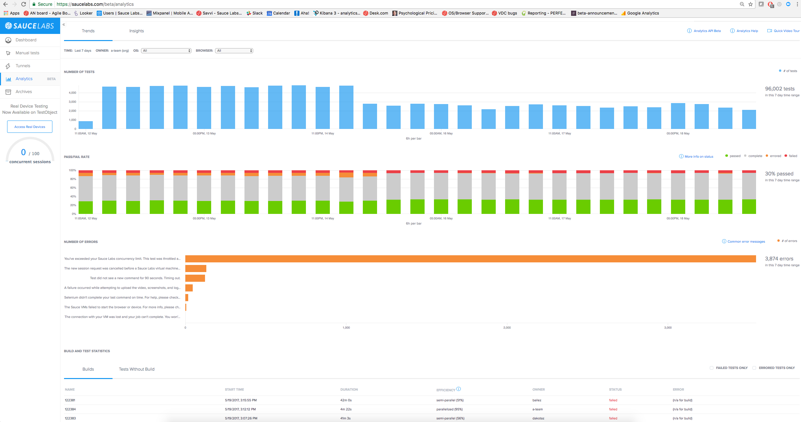This screenshot has height=422, width=801.
Task: Bookmark the page with the star icon
Action: pyautogui.click(x=751, y=4)
